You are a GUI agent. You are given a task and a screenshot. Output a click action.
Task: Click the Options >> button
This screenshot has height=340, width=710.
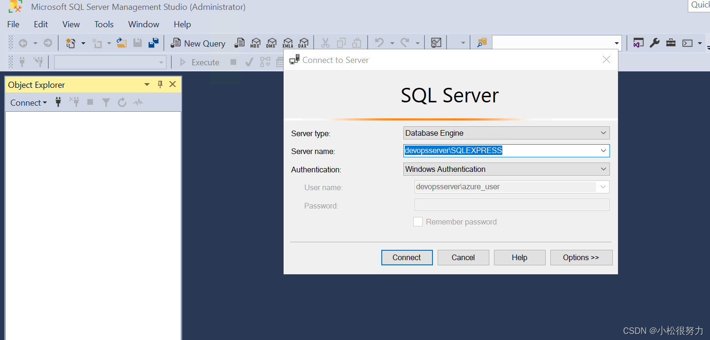pos(581,257)
